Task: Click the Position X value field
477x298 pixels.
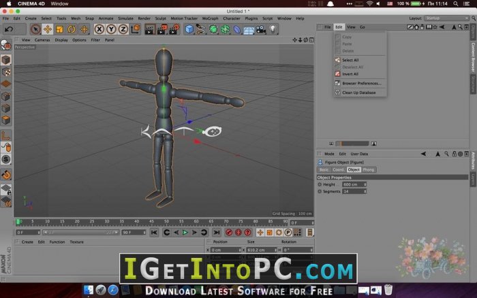Action: pyautogui.click(x=226, y=250)
